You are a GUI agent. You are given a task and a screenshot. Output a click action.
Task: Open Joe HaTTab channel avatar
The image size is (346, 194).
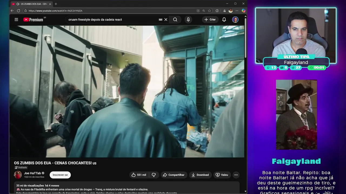pos(18,175)
